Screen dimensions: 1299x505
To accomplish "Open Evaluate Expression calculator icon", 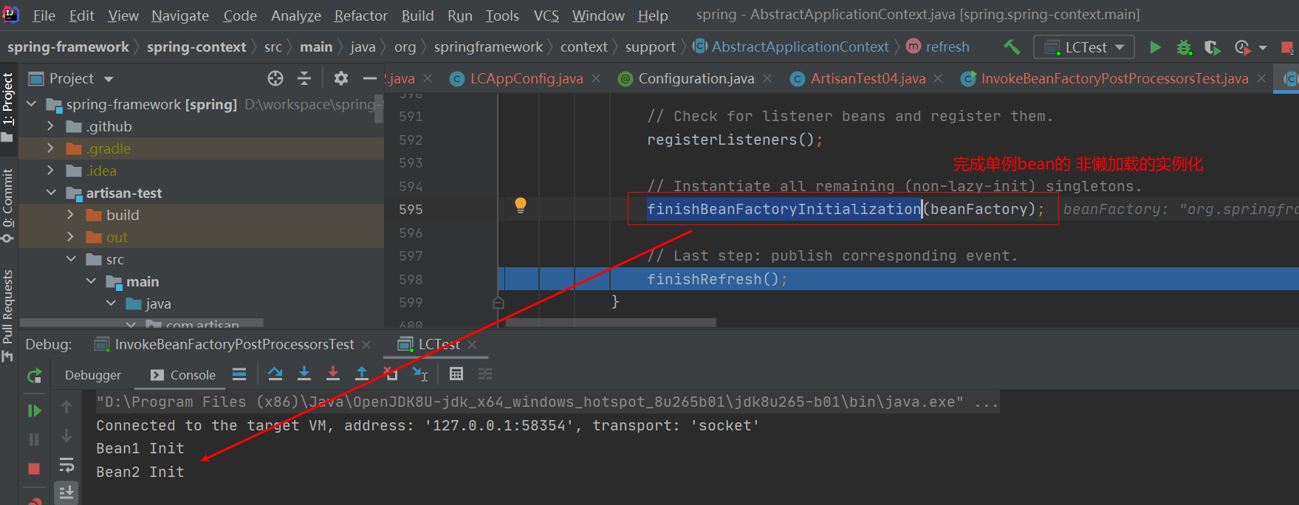I will (x=456, y=374).
